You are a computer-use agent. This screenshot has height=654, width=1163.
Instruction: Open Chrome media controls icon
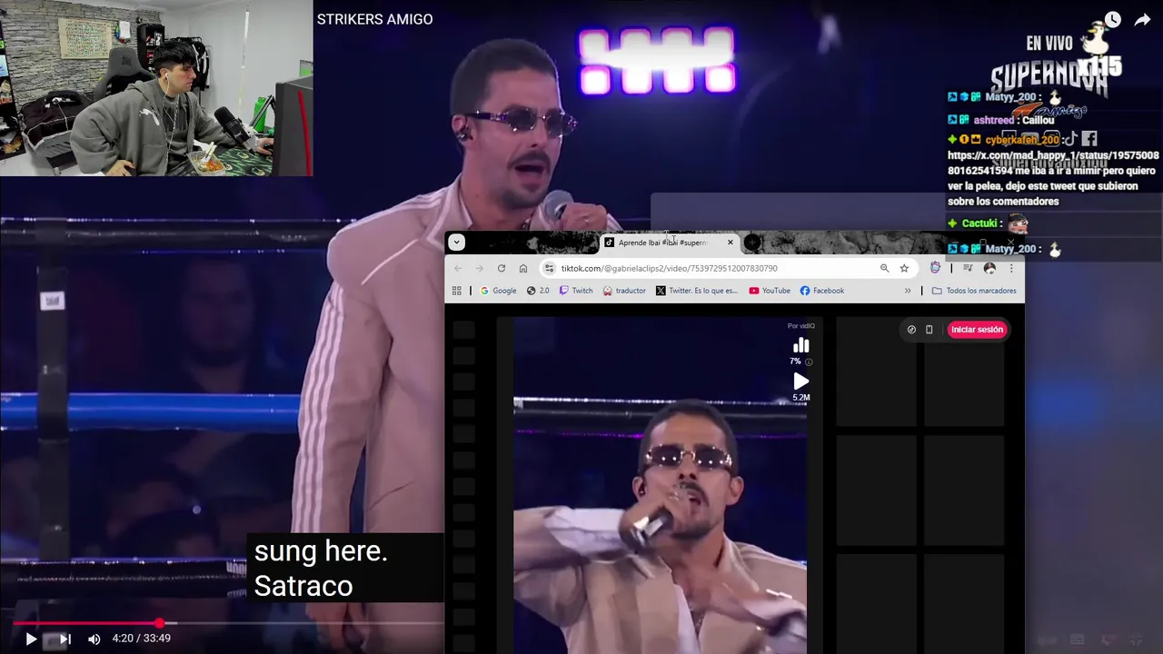pos(968,268)
